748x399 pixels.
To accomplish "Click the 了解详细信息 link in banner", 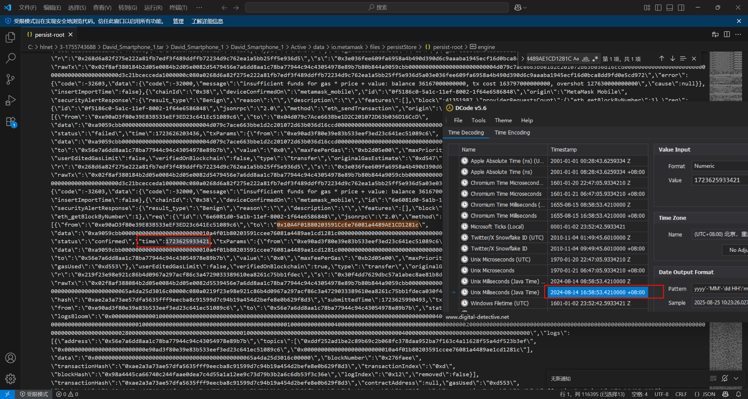I will (207, 21).
